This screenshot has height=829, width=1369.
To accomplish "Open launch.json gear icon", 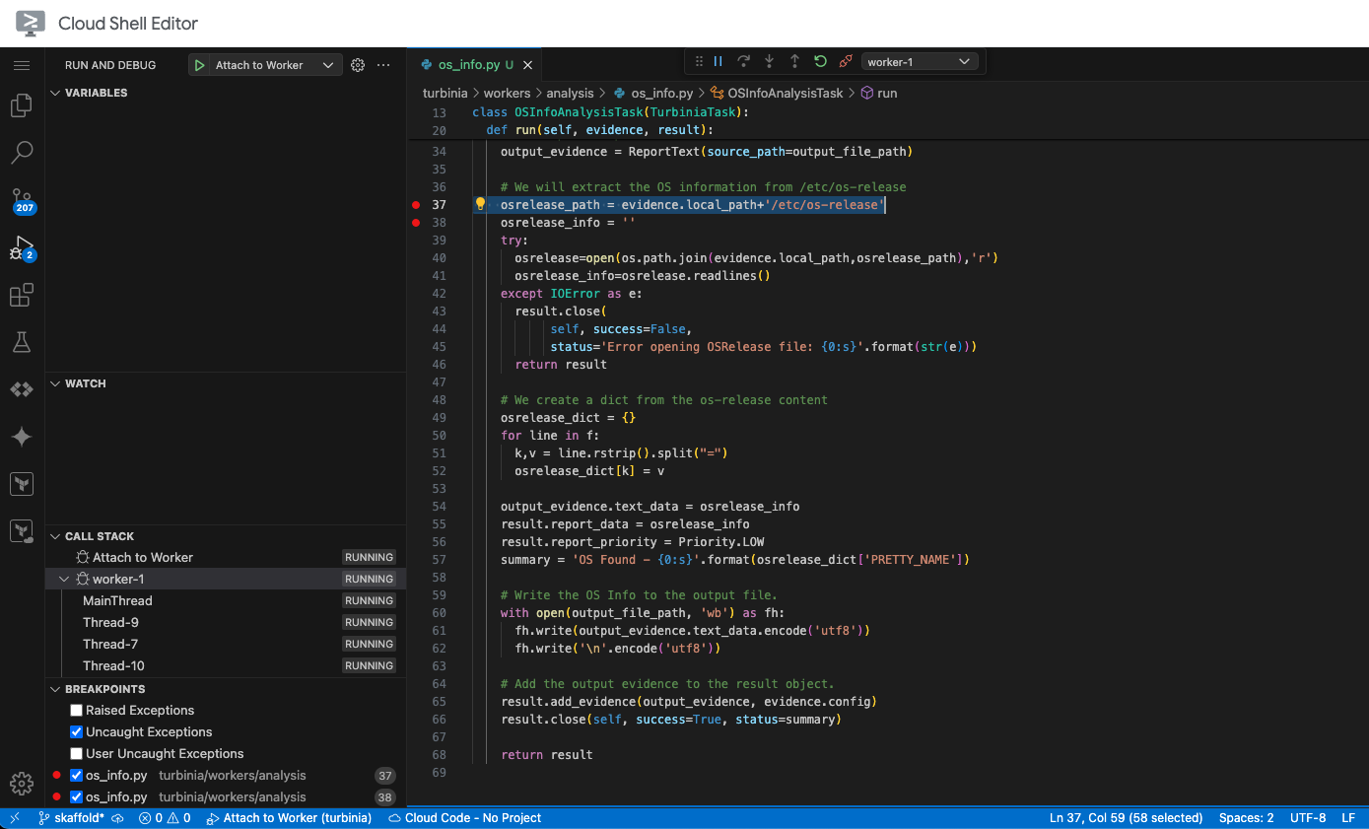I will [358, 65].
